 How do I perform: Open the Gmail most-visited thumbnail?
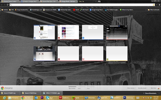coord(117,32)
